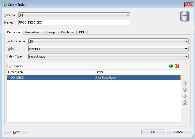Switch to the Properties tab
The height and width of the screenshot is (139, 195).
32,32
